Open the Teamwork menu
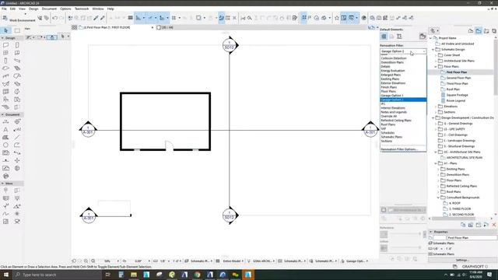This screenshot has width=498, height=280. point(82,9)
